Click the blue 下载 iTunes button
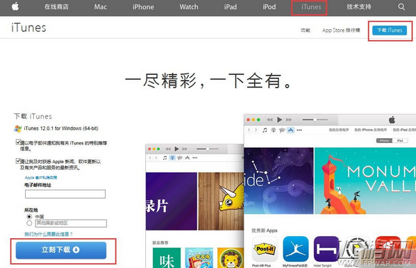 click(x=390, y=31)
